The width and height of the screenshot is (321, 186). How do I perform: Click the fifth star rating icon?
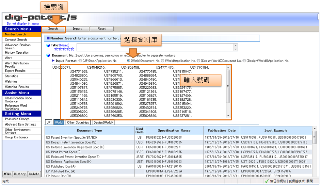72,49
